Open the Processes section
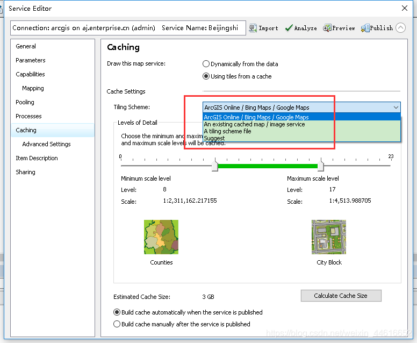The width and height of the screenshot is (417, 343). (x=28, y=116)
